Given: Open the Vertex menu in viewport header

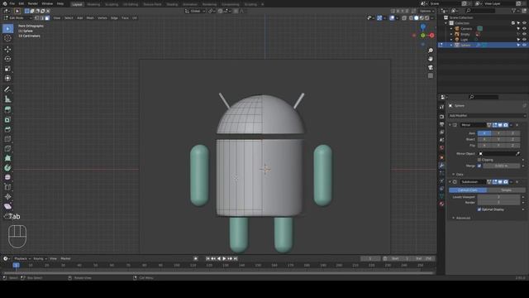Looking at the screenshot, I should (x=102, y=18).
